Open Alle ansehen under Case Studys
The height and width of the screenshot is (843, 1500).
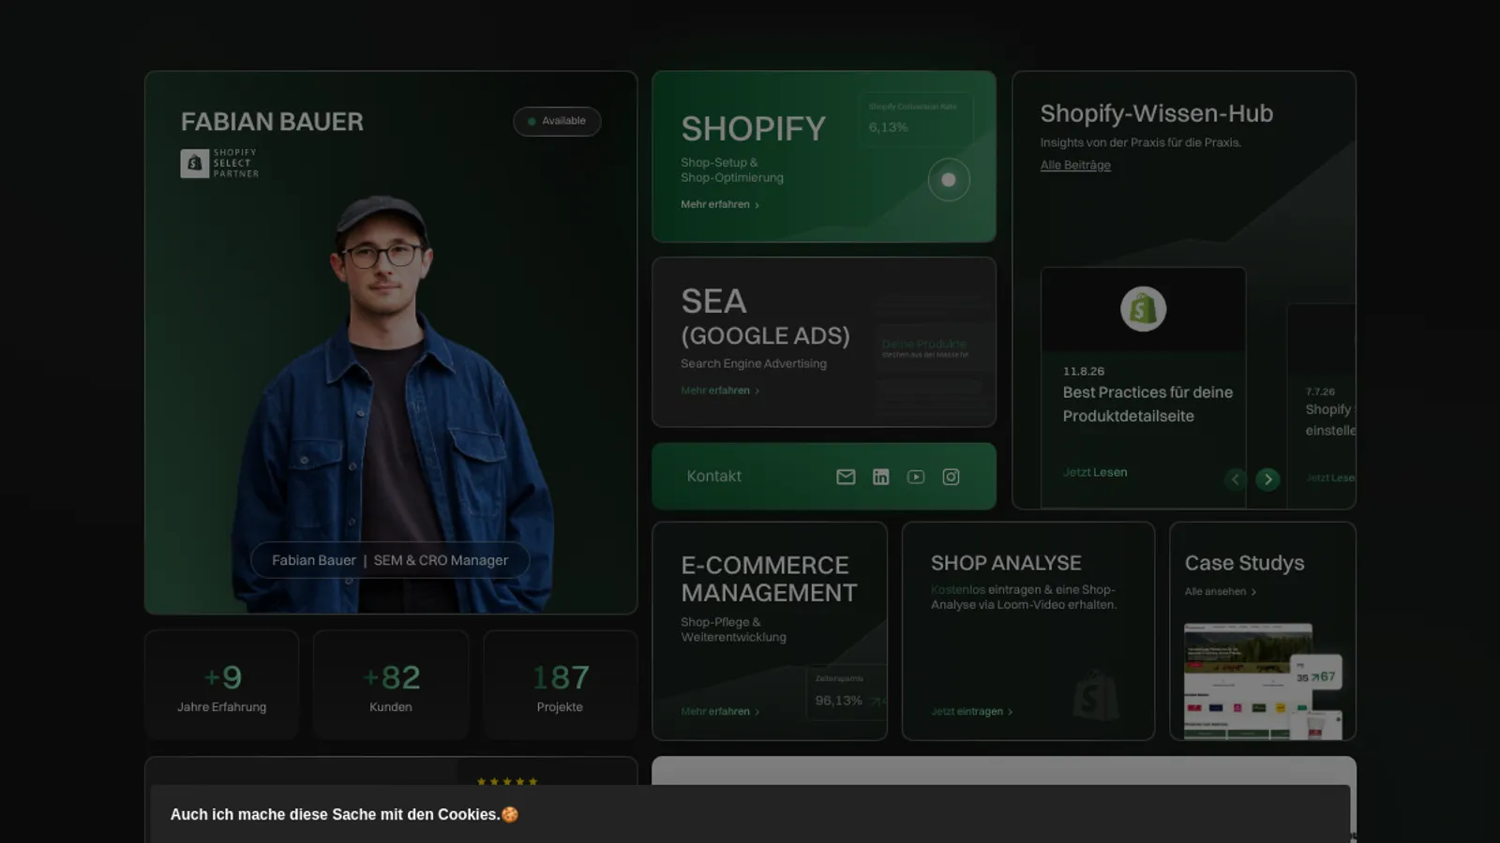[1220, 592]
